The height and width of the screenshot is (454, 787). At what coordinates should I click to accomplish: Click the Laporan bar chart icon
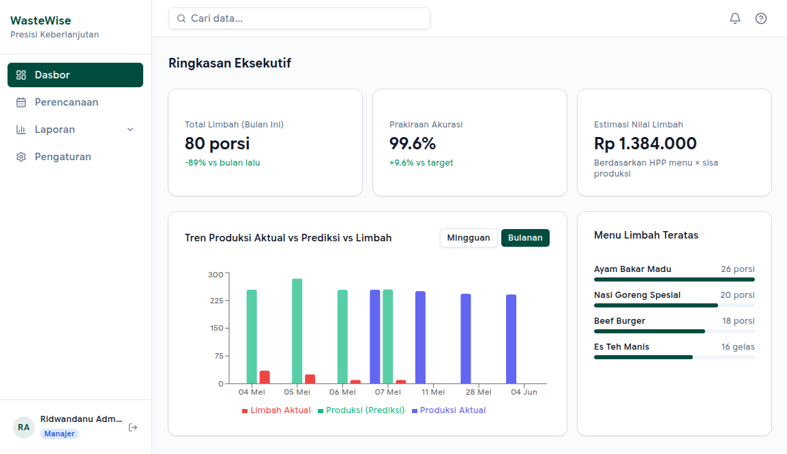point(21,130)
